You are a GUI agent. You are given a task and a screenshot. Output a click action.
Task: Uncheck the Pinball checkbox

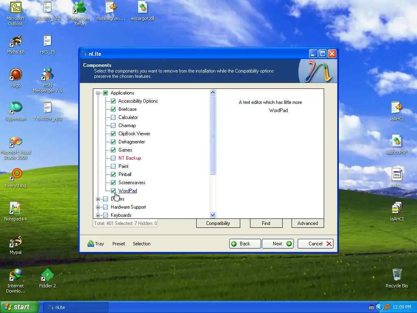113,174
